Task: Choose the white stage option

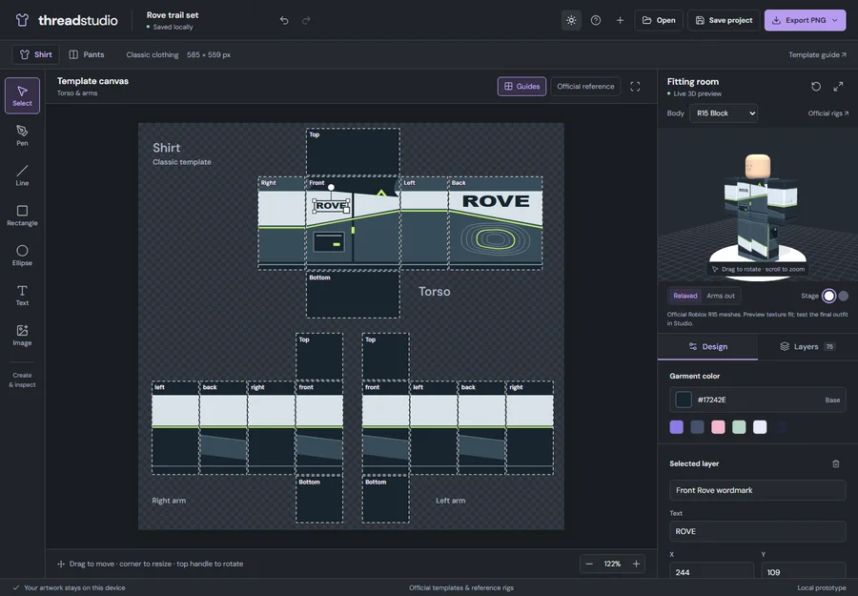Action: pos(829,296)
